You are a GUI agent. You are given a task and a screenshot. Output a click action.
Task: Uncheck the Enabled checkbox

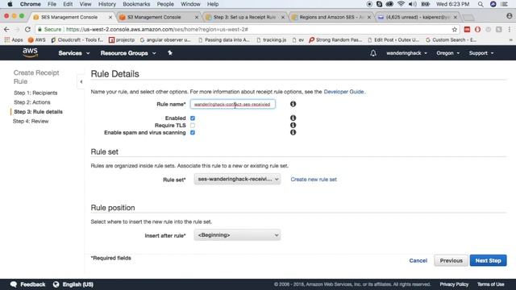pos(193,118)
